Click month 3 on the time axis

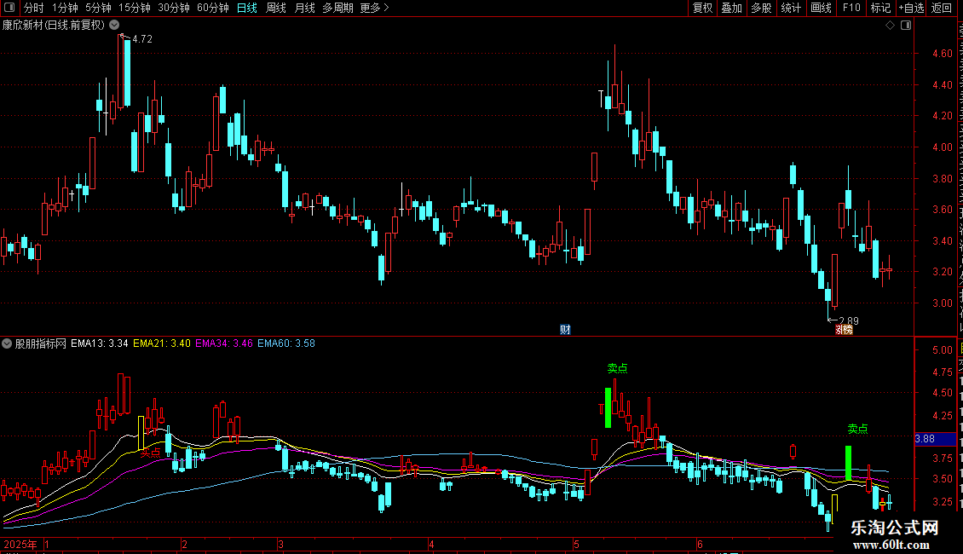[280, 544]
